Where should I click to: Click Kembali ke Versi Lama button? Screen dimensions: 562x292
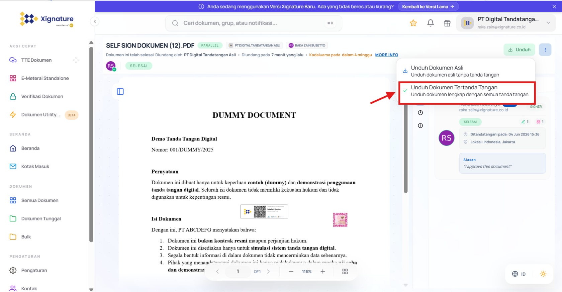coord(428,6)
